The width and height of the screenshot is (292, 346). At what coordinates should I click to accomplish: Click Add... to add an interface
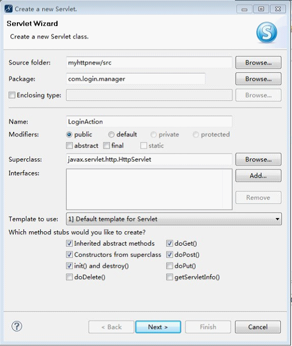[258, 176]
